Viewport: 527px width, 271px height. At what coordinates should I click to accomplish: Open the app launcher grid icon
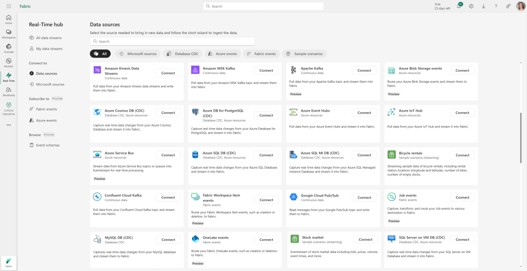(9, 6)
